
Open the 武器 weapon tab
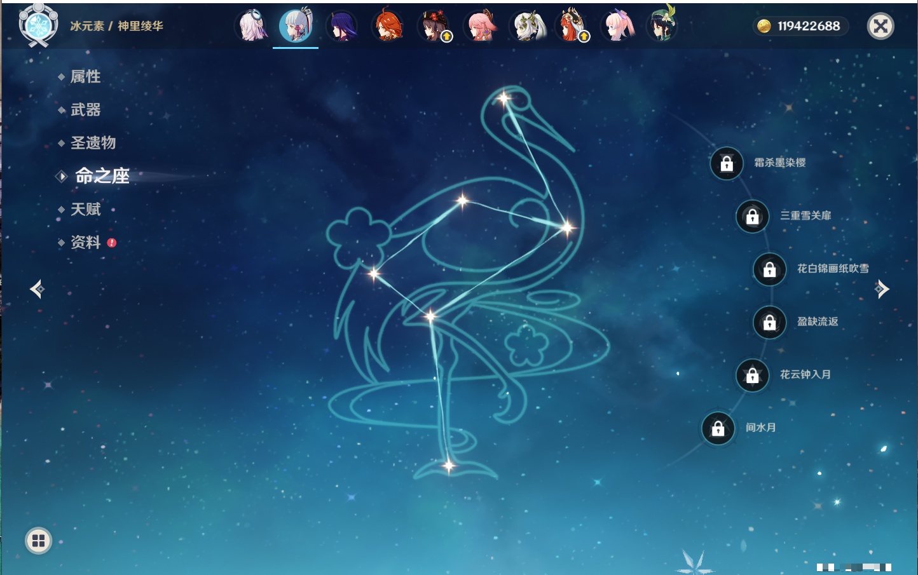click(85, 110)
